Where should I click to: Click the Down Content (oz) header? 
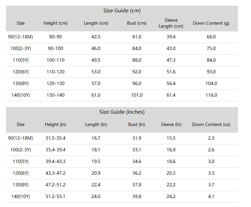211,124
